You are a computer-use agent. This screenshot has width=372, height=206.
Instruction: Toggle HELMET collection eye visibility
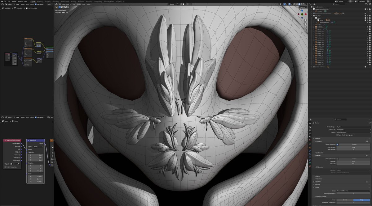368,16
